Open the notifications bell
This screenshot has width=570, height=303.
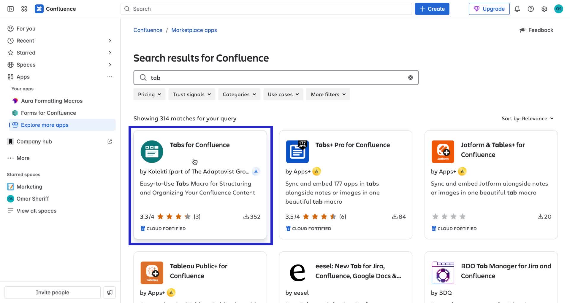pos(517,9)
